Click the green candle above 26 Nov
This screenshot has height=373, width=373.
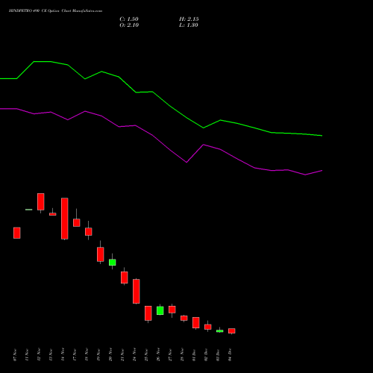[x=160, y=310]
